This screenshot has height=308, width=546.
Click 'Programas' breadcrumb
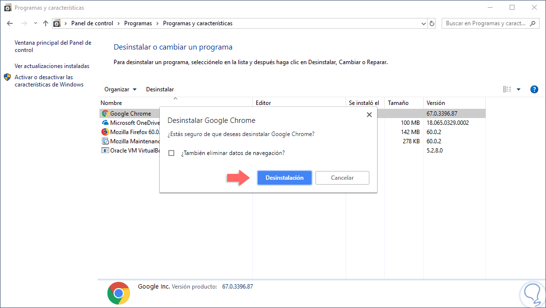[x=138, y=23]
